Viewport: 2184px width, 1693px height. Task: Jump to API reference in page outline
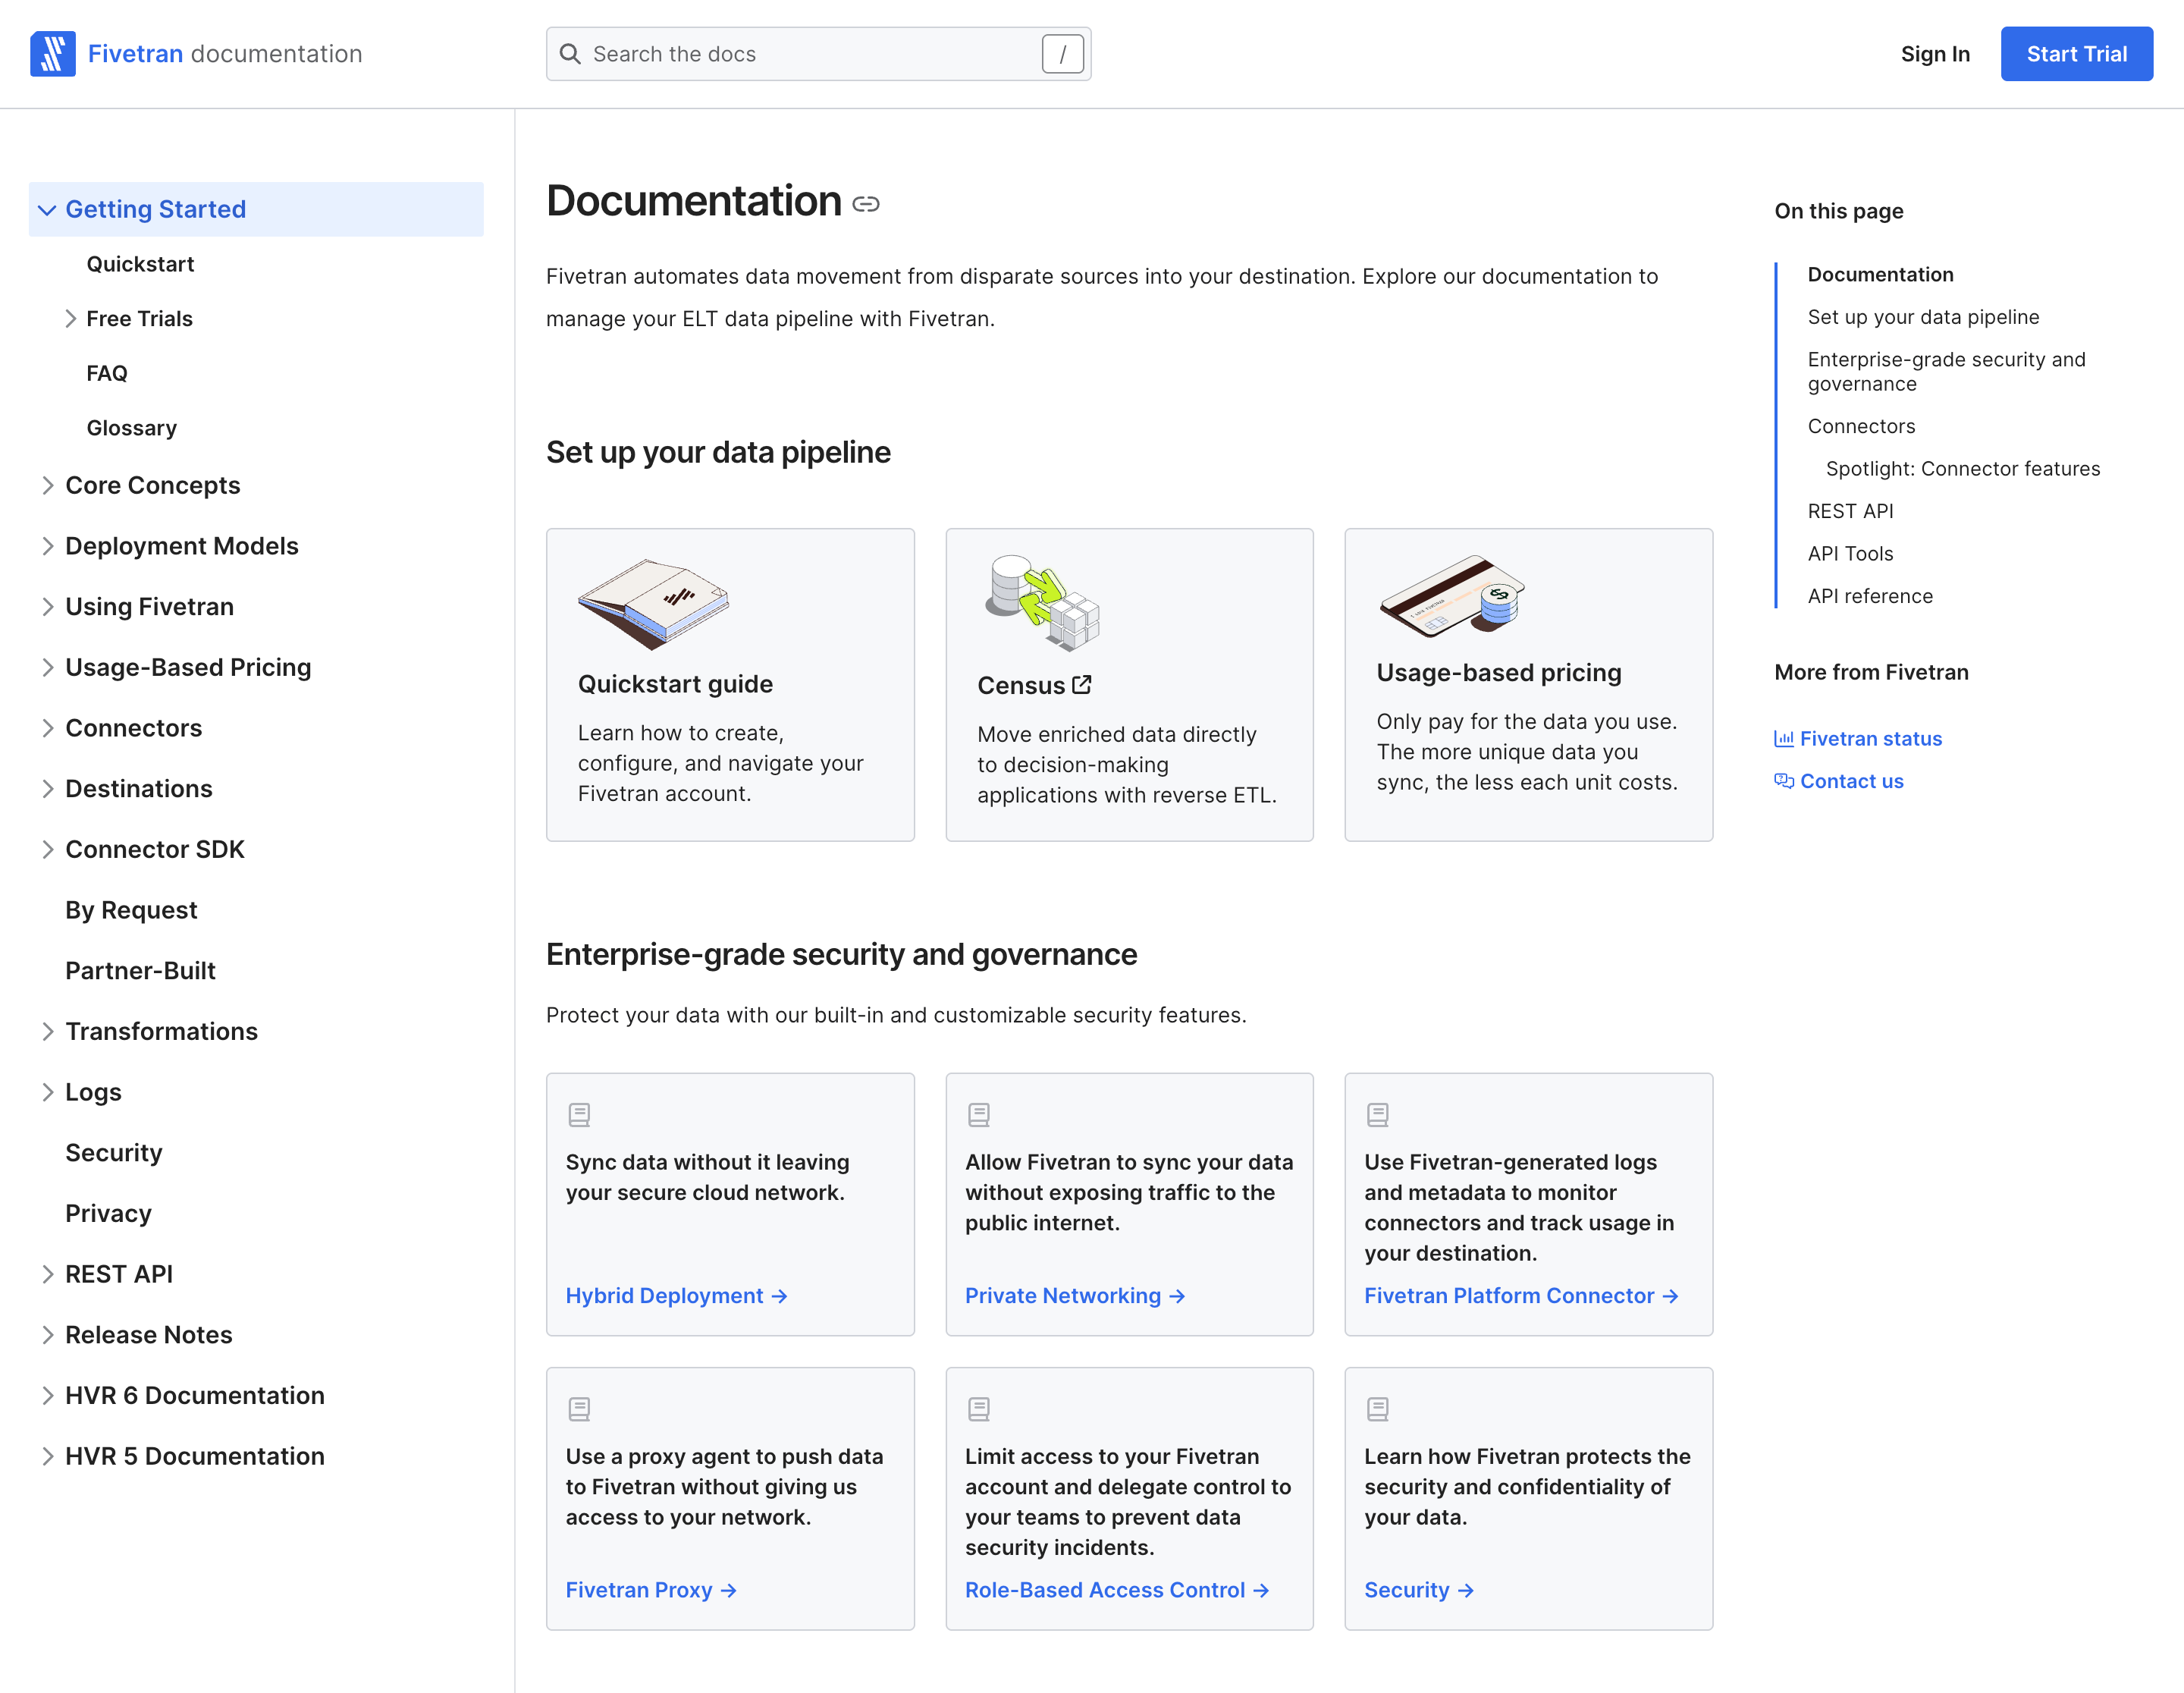pos(1870,596)
